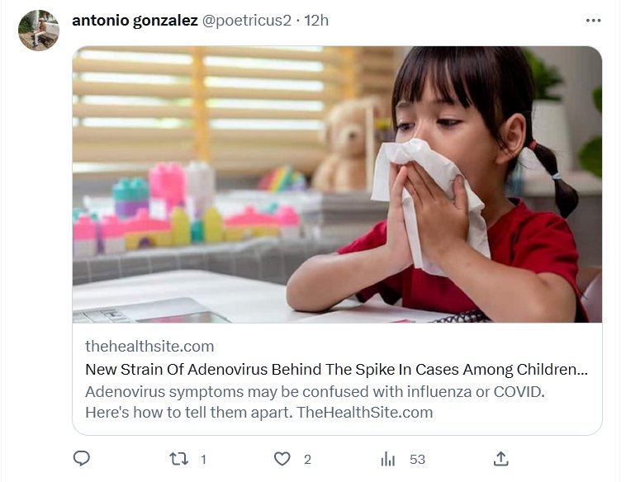The width and height of the screenshot is (626, 482).
Task: Click the reply speech bubble icon
Action: click(x=81, y=459)
